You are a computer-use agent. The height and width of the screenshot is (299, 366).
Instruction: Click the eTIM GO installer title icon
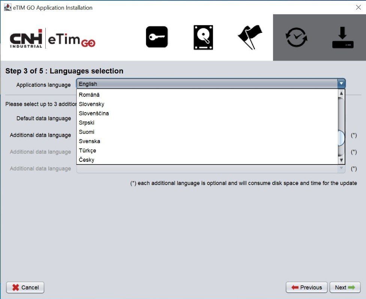coord(8,7)
